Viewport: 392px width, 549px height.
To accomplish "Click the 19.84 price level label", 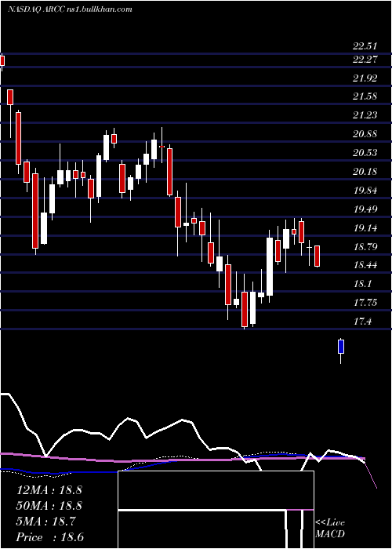I will coord(365,191).
